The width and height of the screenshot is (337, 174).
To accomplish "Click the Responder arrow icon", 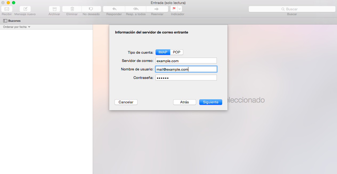I will point(114,9).
